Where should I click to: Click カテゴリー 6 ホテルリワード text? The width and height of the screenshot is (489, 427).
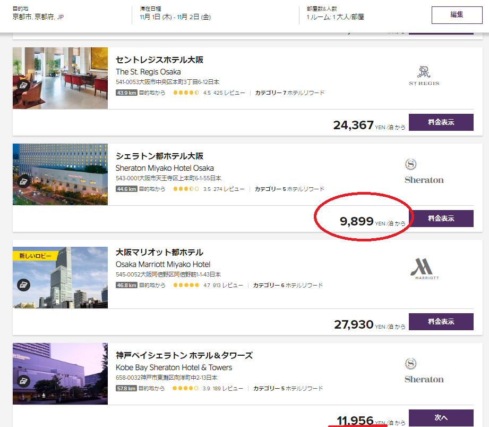click(x=288, y=285)
